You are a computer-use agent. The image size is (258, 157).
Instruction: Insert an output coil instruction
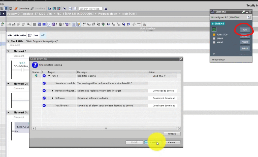(23, 35)
